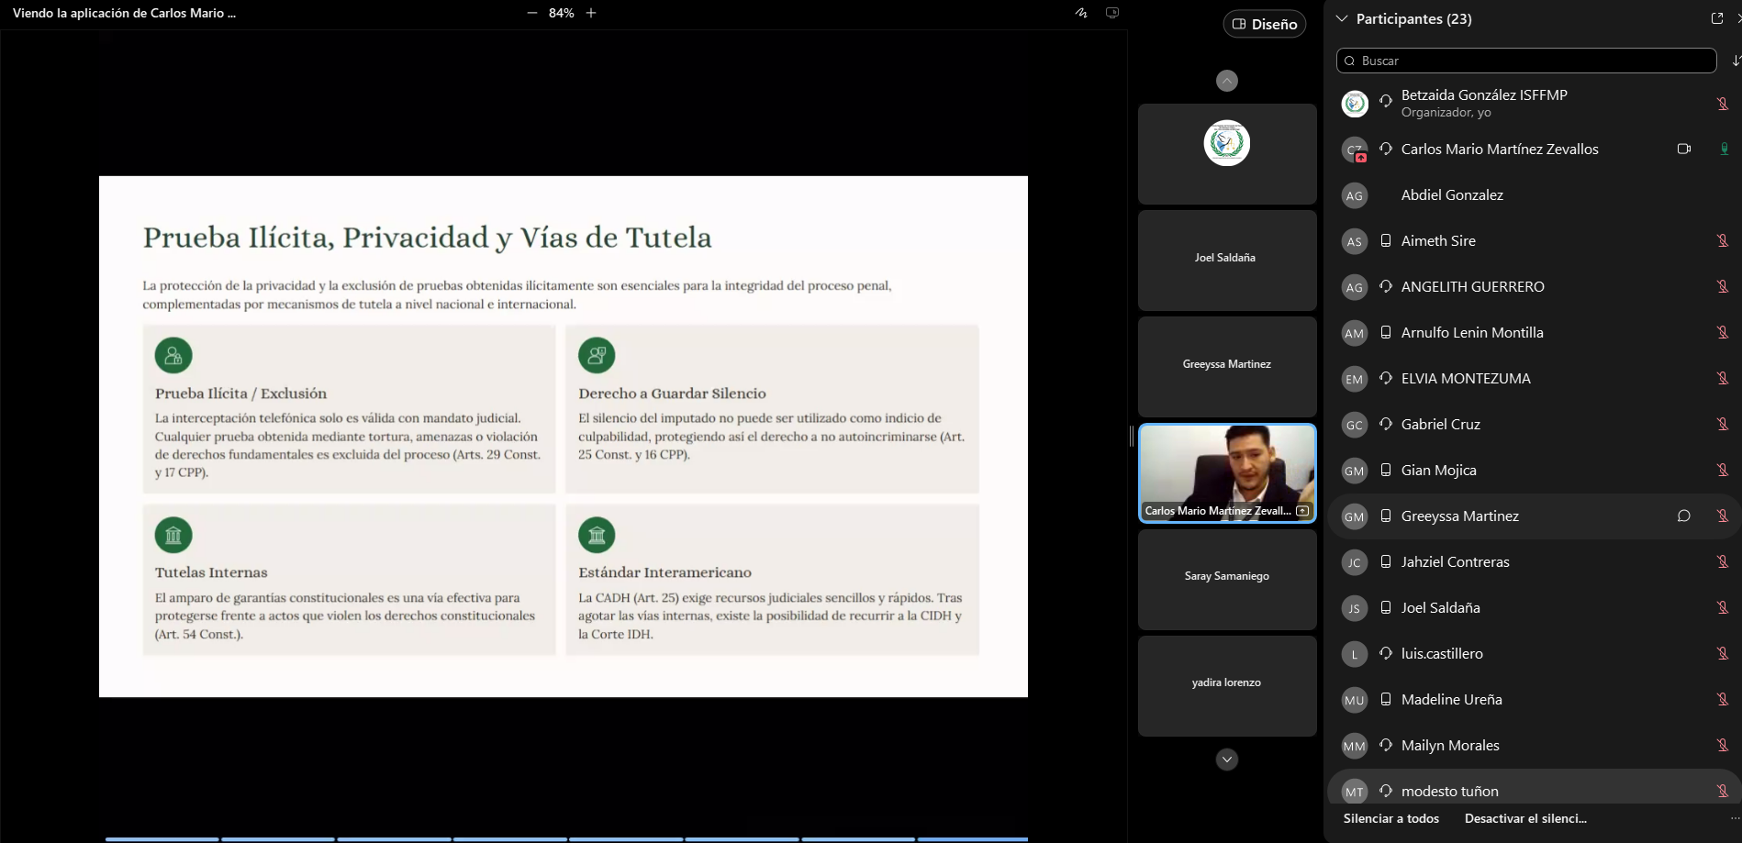Zoom in the shared screen view
The height and width of the screenshot is (843, 1742).
click(591, 13)
